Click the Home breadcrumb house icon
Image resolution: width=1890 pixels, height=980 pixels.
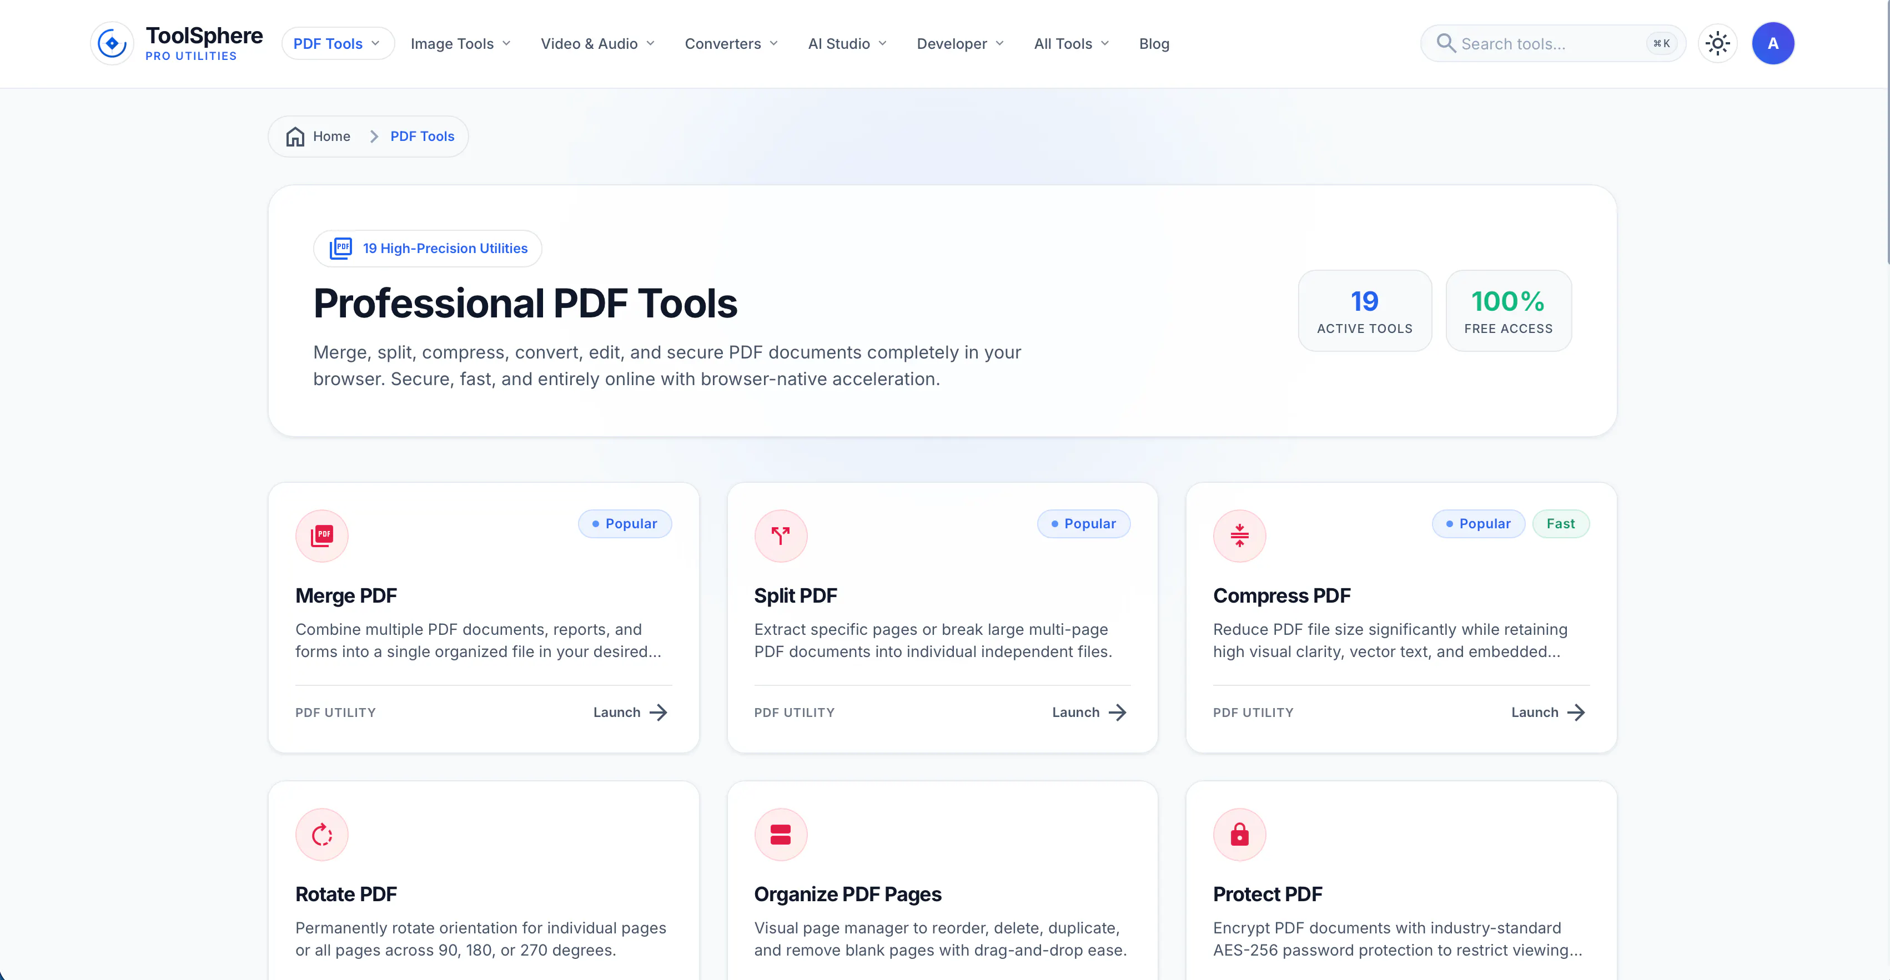[295, 137]
